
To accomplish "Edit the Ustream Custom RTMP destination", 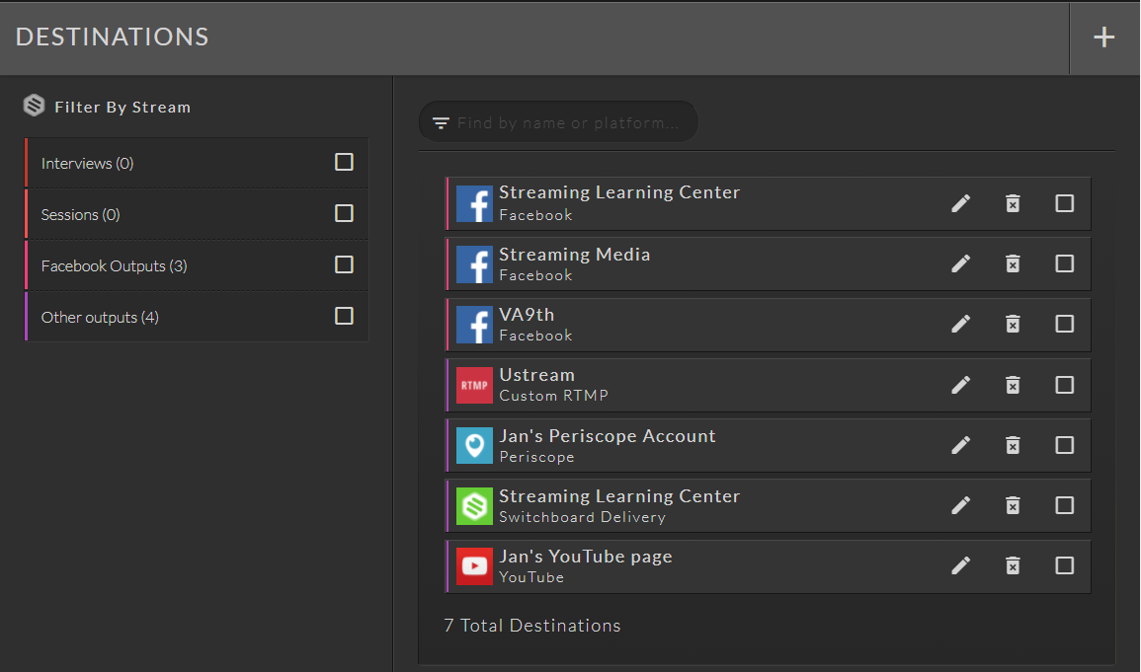I will click(960, 385).
